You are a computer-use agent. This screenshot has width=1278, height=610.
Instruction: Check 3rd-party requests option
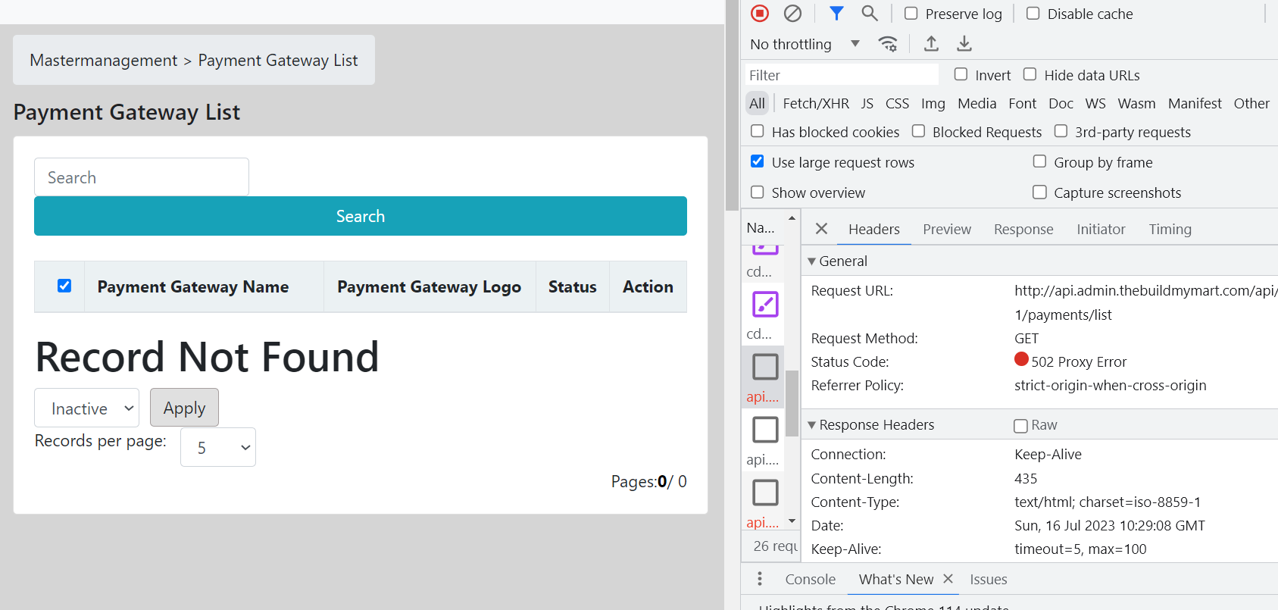click(1061, 131)
